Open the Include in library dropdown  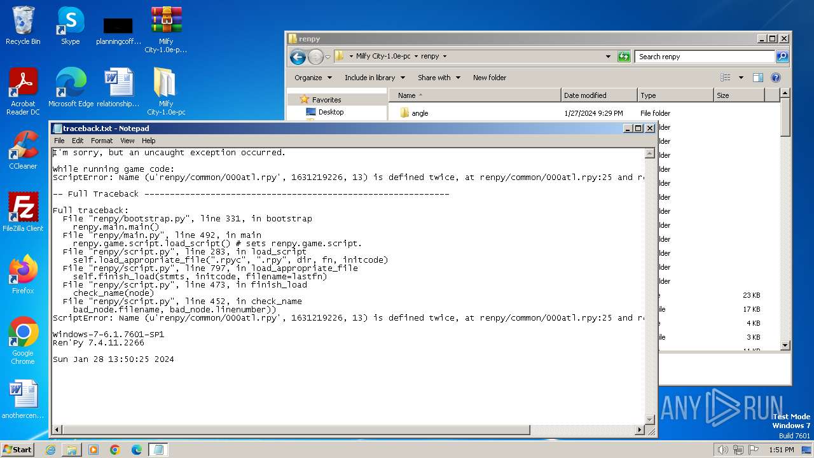pyautogui.click(x=374, y=78)
